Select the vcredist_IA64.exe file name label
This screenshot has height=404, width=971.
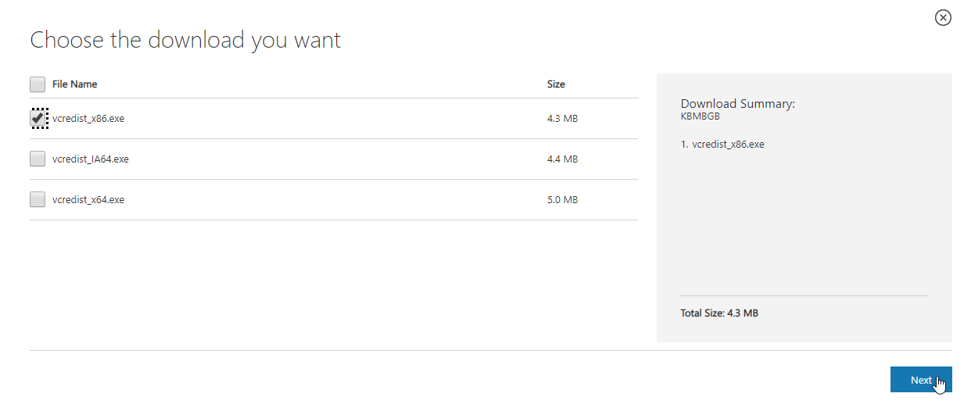pos(91,159)
